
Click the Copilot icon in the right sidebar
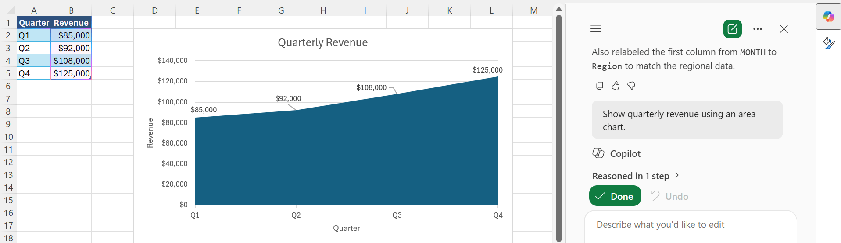(828, 17)
